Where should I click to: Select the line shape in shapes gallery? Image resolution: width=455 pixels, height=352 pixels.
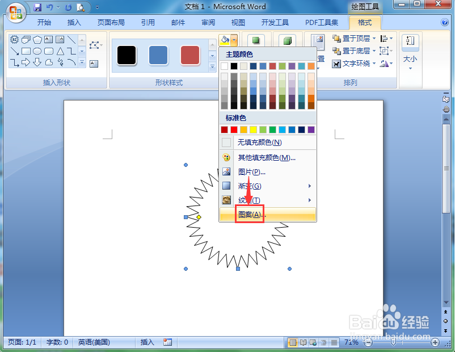coord(71,40)
